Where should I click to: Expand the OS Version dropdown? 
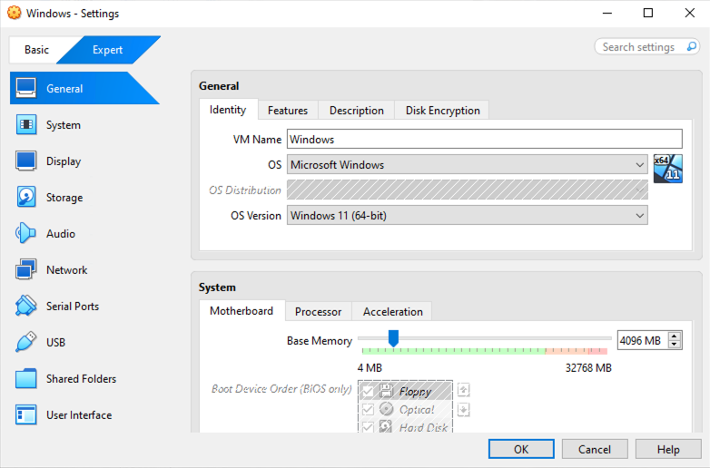[468, 215]
